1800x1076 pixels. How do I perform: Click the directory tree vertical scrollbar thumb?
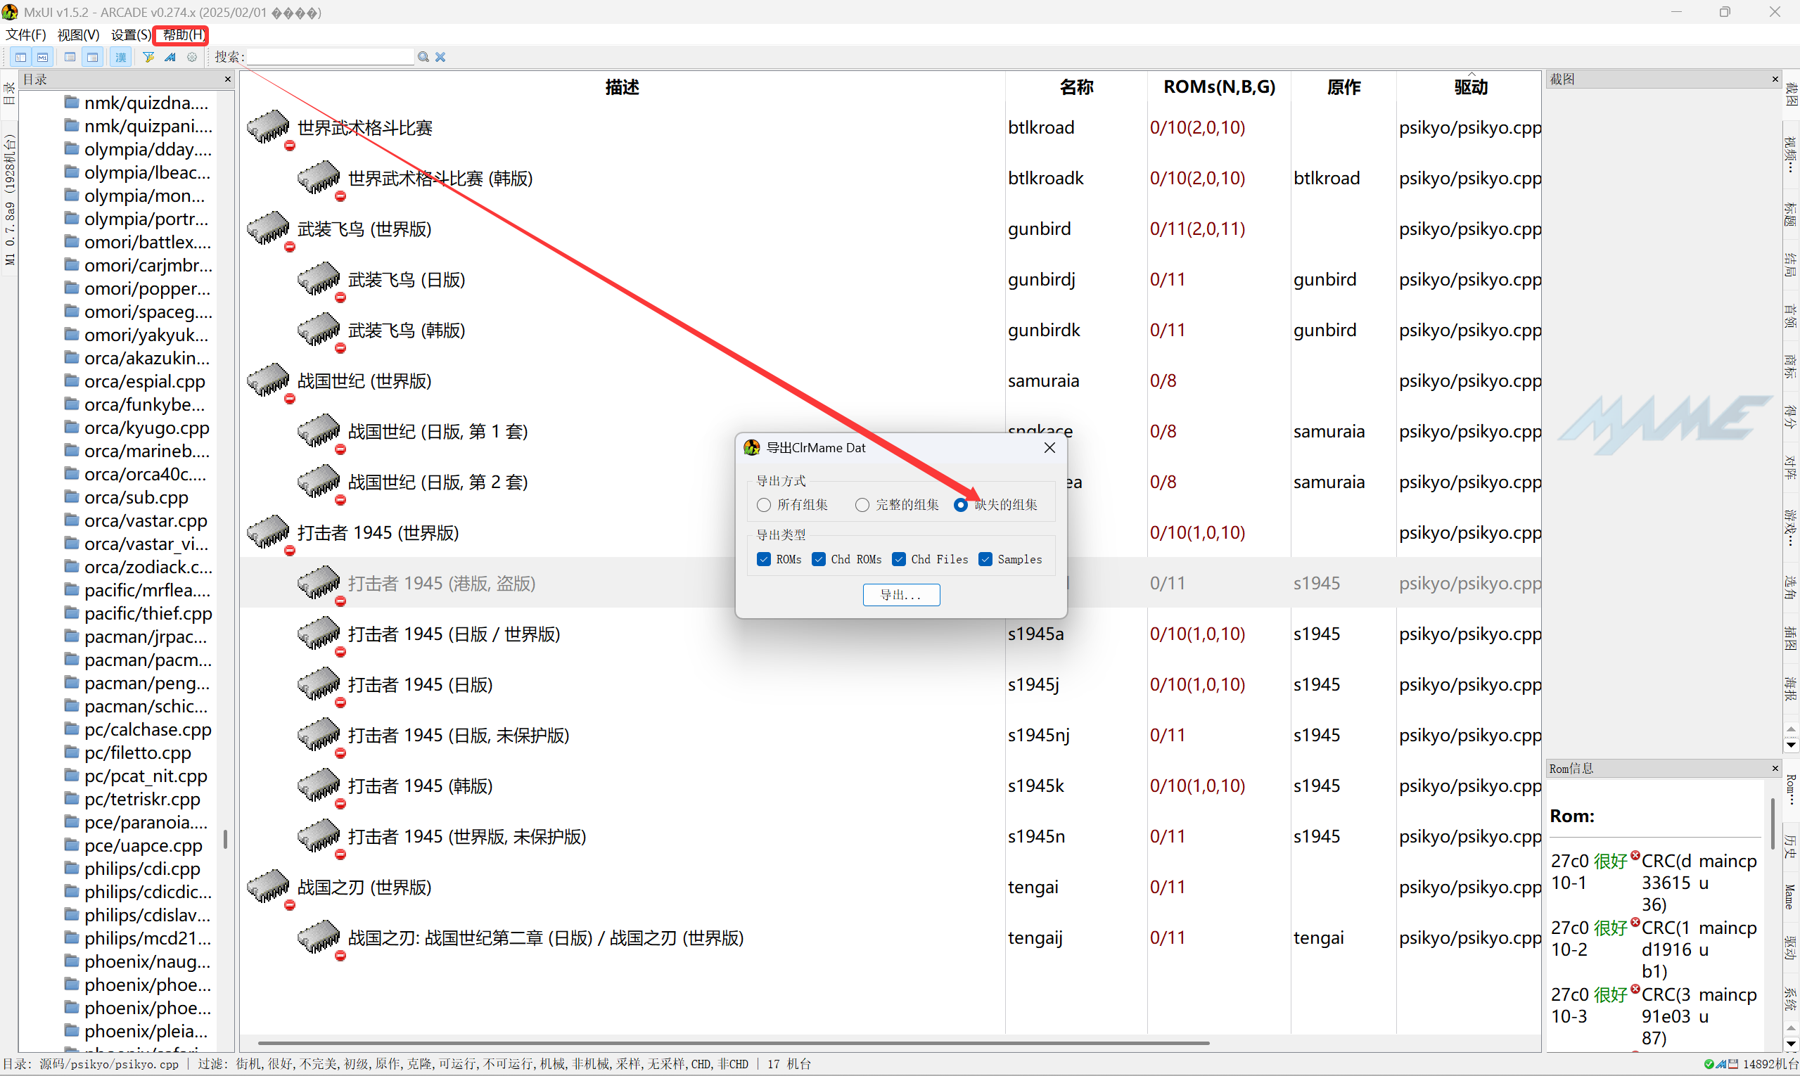[x=226, y=839]
